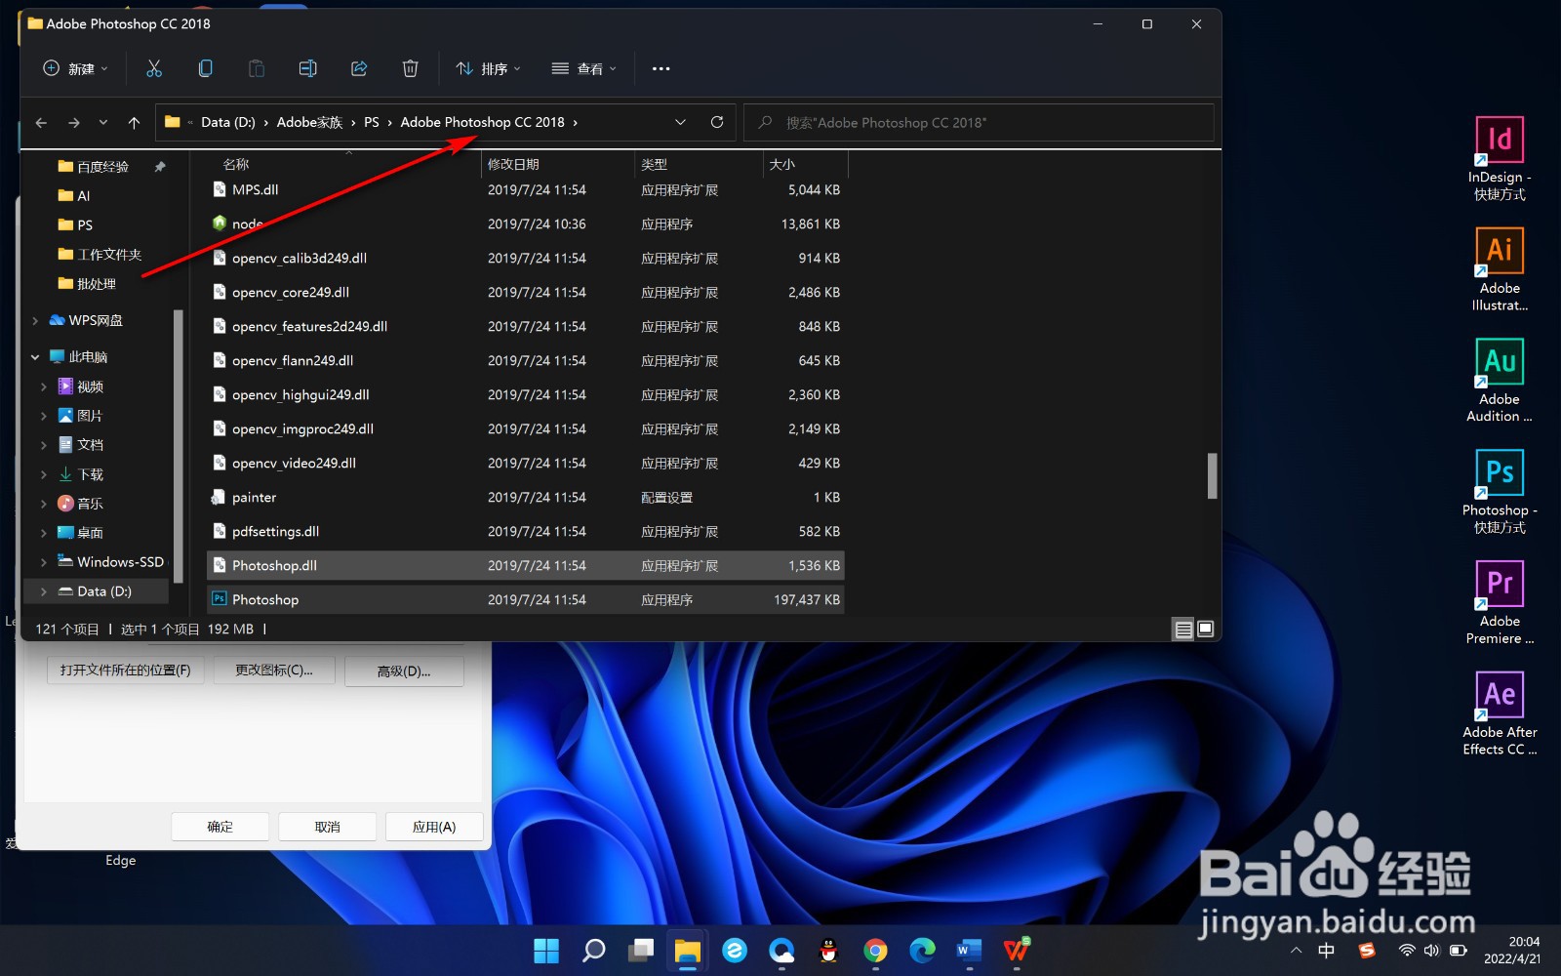This screenshot has width=1561, height=976.
Task: Select the Photoshop application file
Action: pos(525,599)
